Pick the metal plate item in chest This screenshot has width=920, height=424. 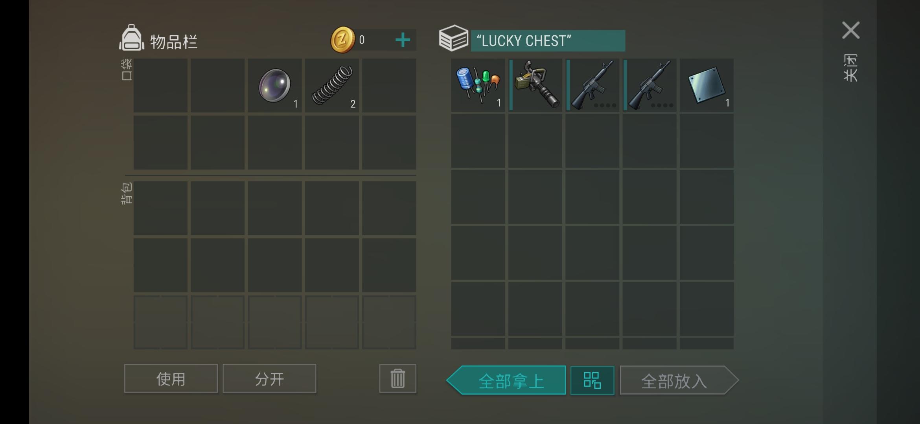[707, 85]
